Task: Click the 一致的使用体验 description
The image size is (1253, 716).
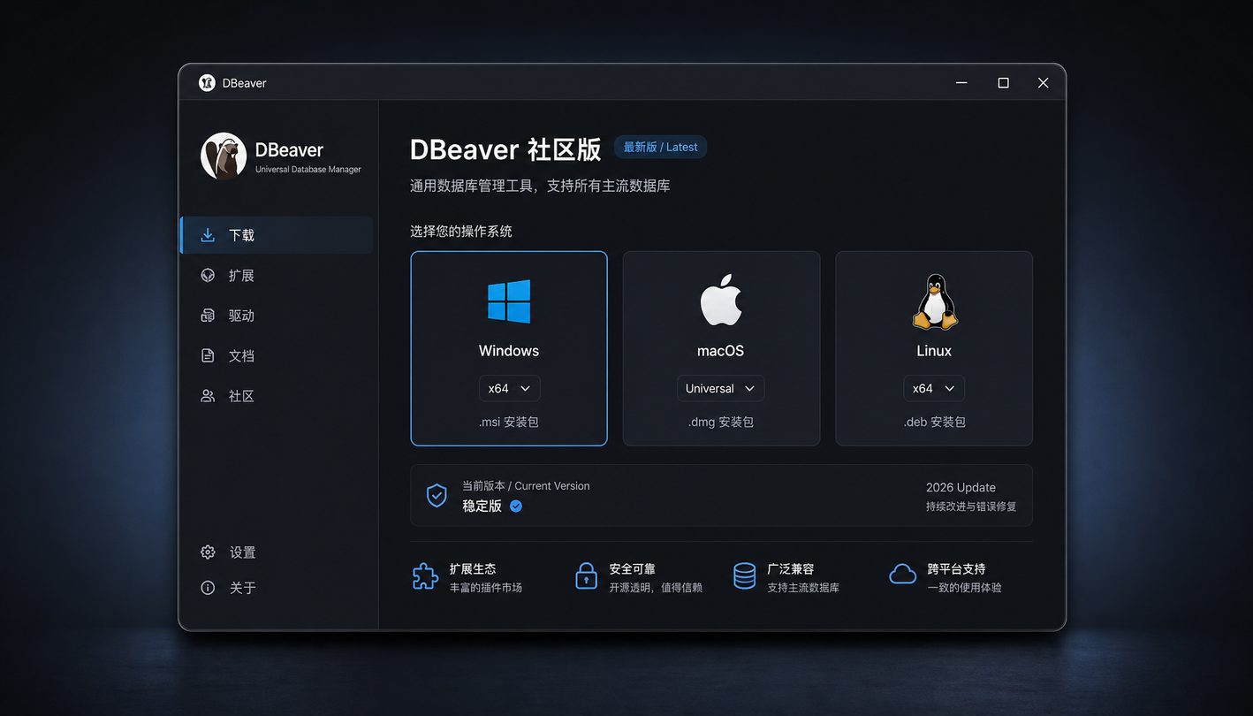Action: point(964,588)
